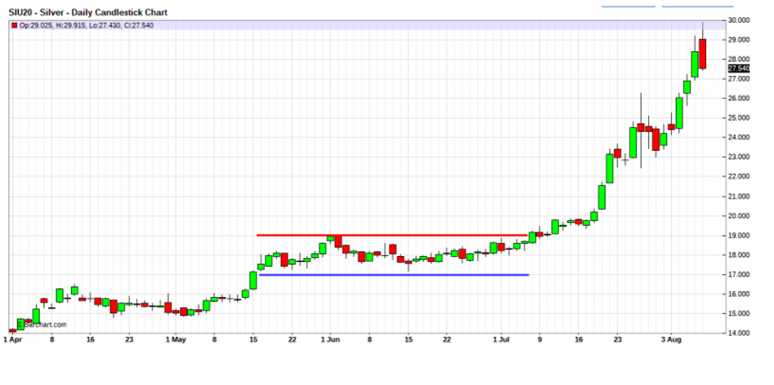Screen dimensions: 774x385
Task: Click the 1 May date axis label
Action: pyautogui.click(x=175, y=339)
